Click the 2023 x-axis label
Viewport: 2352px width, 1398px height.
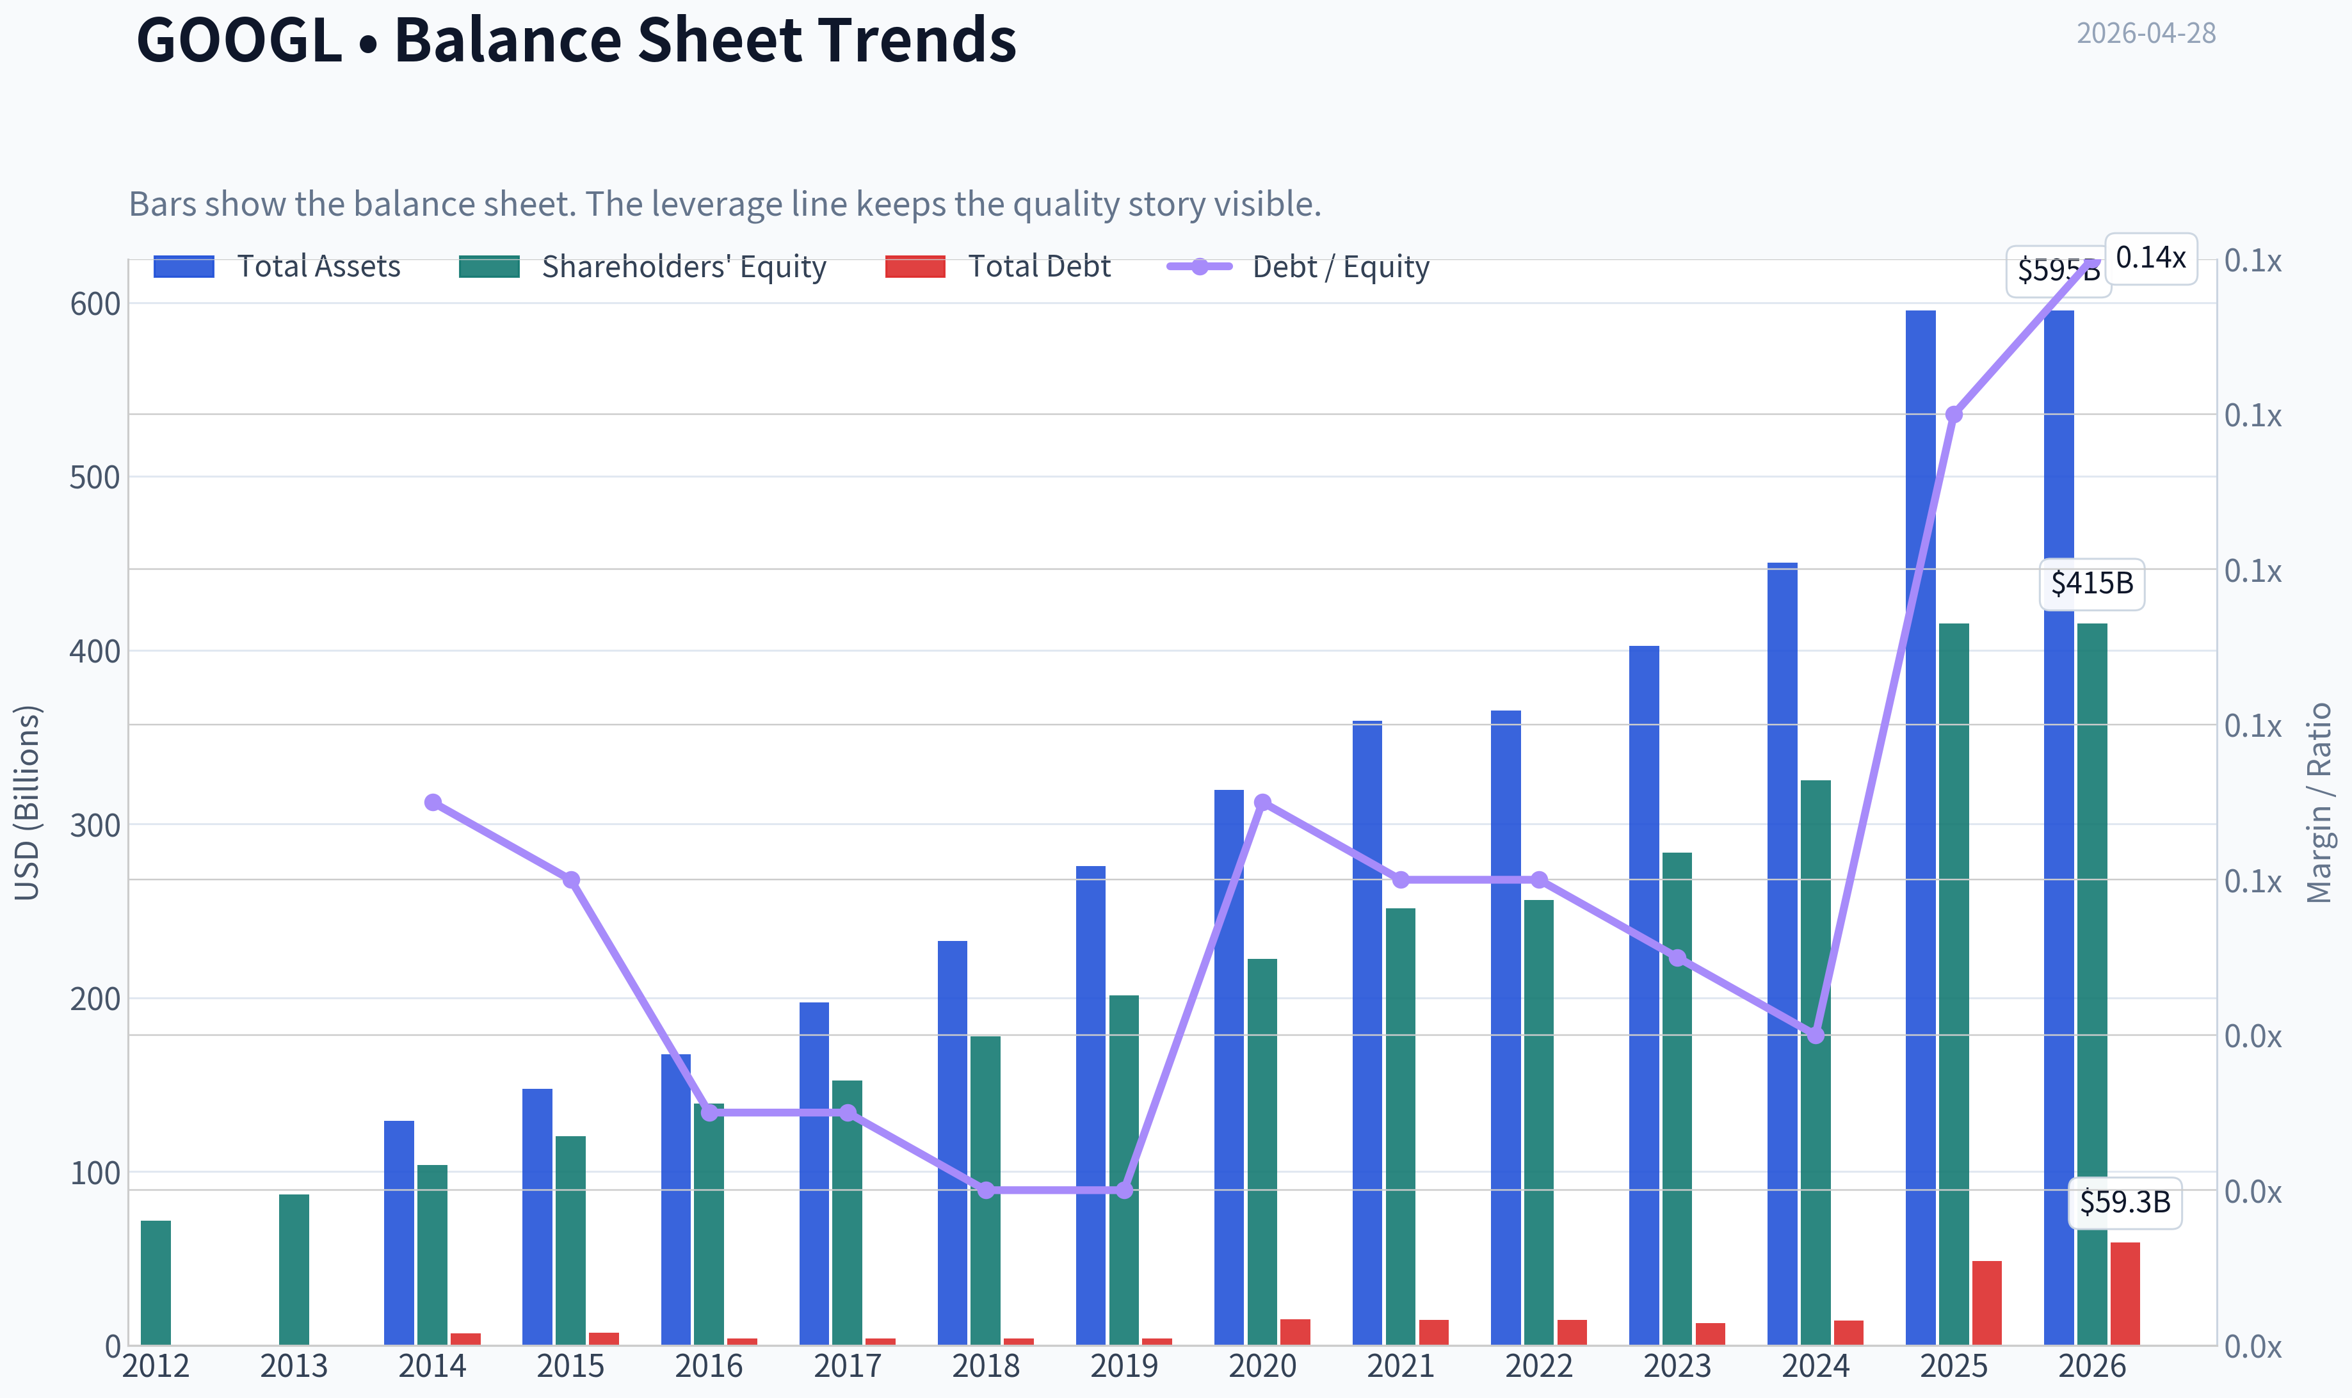point(1678,1366)
